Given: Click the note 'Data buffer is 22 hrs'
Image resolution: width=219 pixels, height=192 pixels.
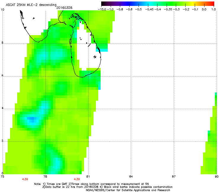Looking at the screenshot, I should click(60, 187).
